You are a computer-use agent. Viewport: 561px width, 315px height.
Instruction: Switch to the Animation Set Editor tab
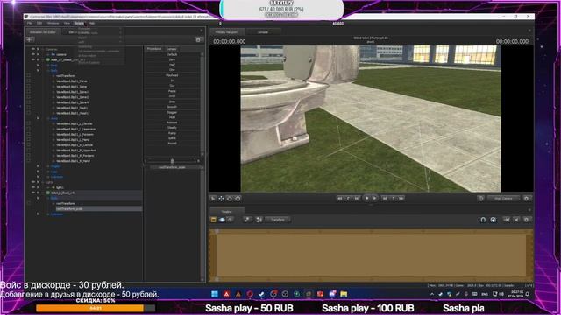43,32
